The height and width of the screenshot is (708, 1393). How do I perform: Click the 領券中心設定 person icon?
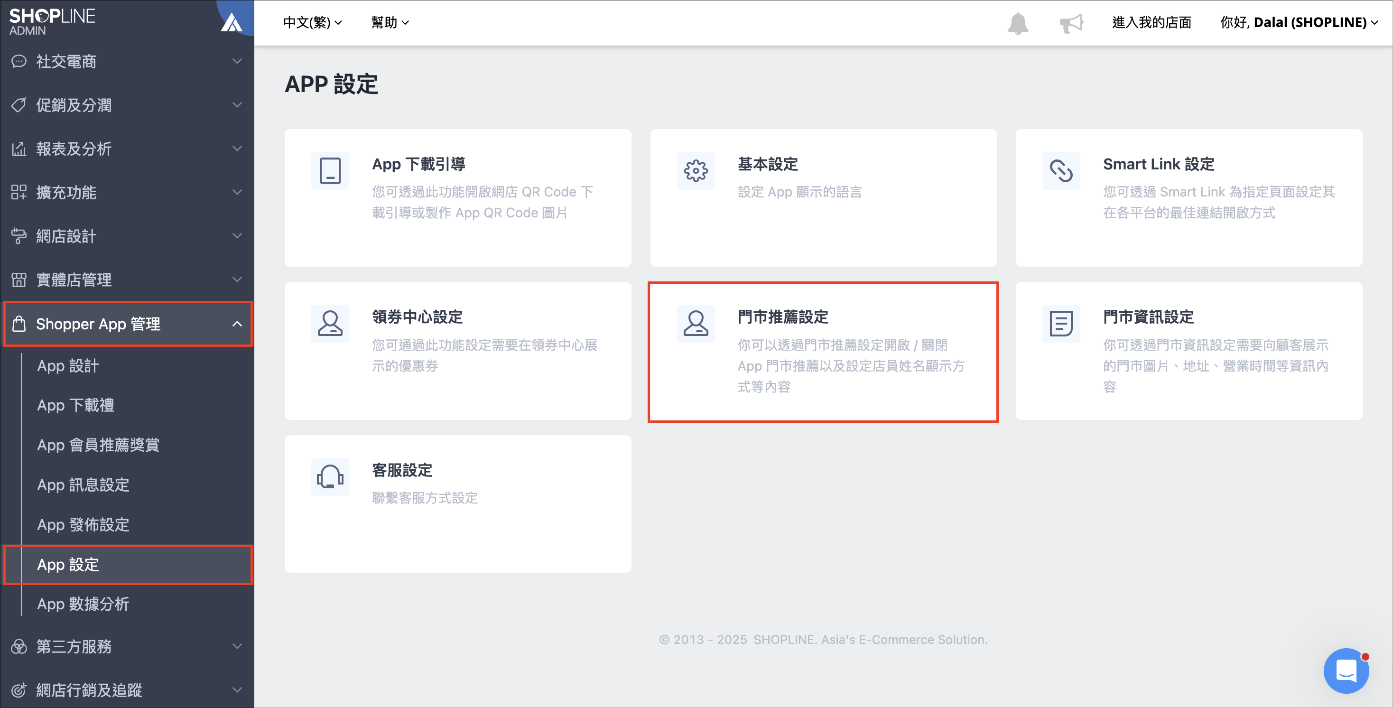click(x=330, y=324)
